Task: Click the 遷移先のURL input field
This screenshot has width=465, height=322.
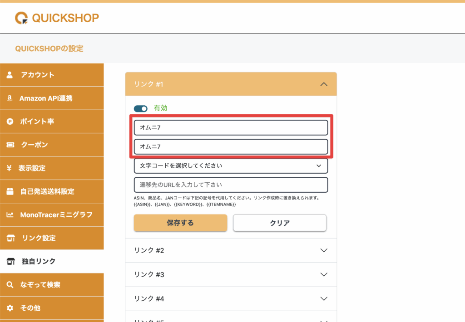Action: (x=231, y=185)
